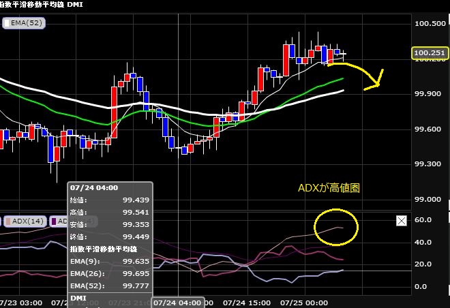450x308 pixels.
Task: Click the 99.900 price axis label
Action: click(427, 94)
